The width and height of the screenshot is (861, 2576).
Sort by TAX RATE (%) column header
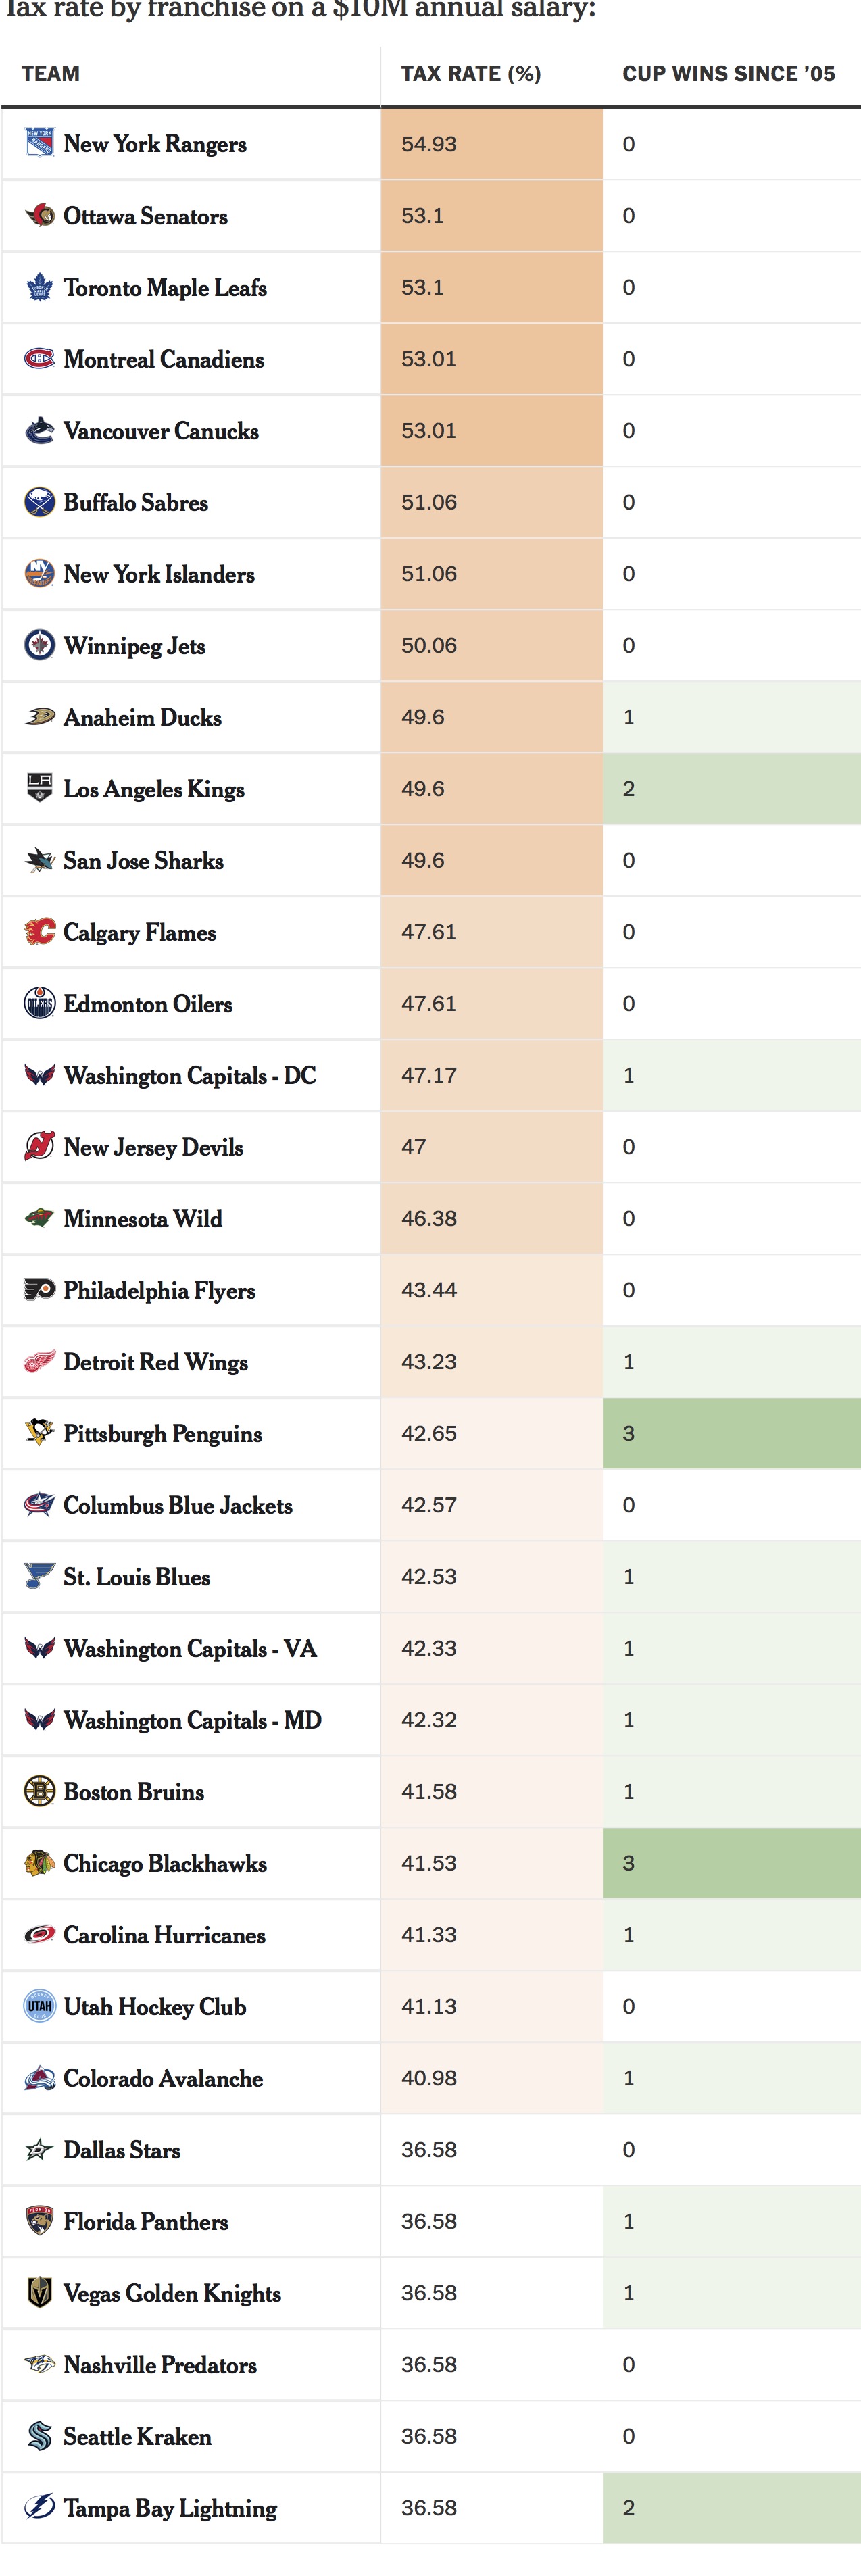(471, 74)
